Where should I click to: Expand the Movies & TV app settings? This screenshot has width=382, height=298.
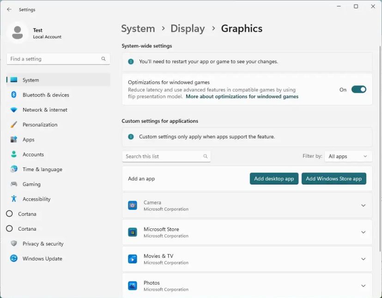(x=363, y=259)
